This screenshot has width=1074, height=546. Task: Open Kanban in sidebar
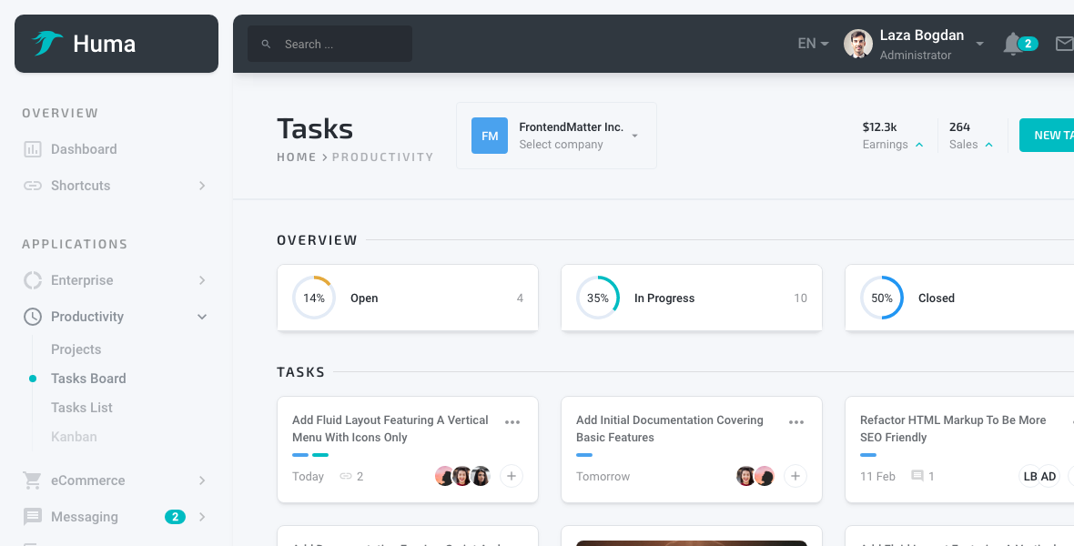pyautogui.click(x=74, y=437)
